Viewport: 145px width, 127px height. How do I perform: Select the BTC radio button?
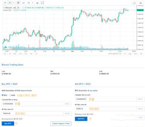pos(2,95)
